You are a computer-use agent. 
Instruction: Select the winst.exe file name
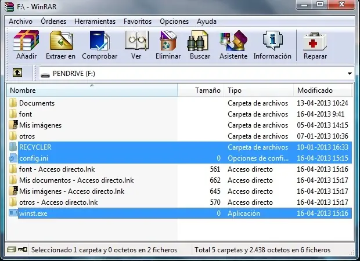coord(33,213)
